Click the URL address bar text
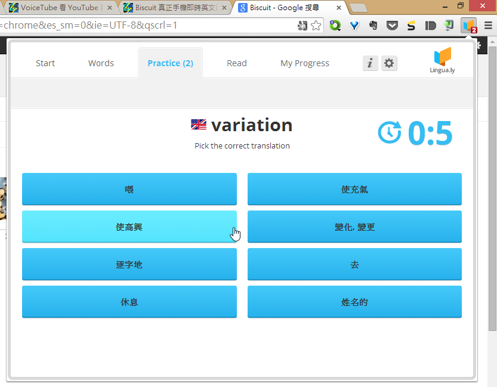Viewport: 497px width, 387px height. coord(89,25)
